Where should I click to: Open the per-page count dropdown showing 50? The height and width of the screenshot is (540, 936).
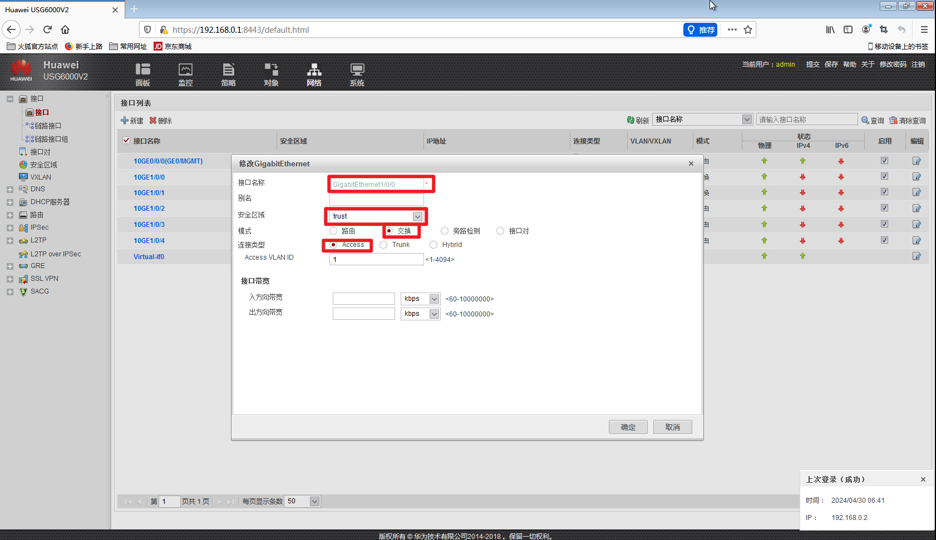coord(313,501)
